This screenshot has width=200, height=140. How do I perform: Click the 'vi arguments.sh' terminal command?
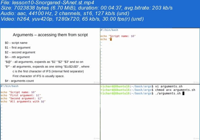click(x=169, y=86)
